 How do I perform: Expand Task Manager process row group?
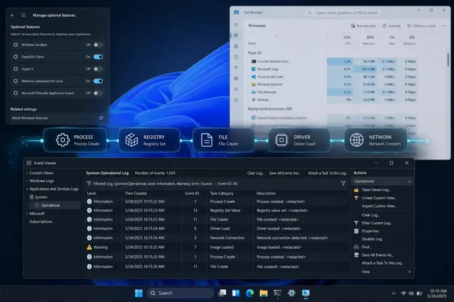coord(248,92)
